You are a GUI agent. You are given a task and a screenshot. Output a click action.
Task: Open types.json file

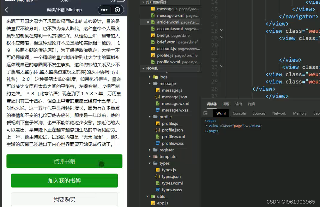[171, 176]
